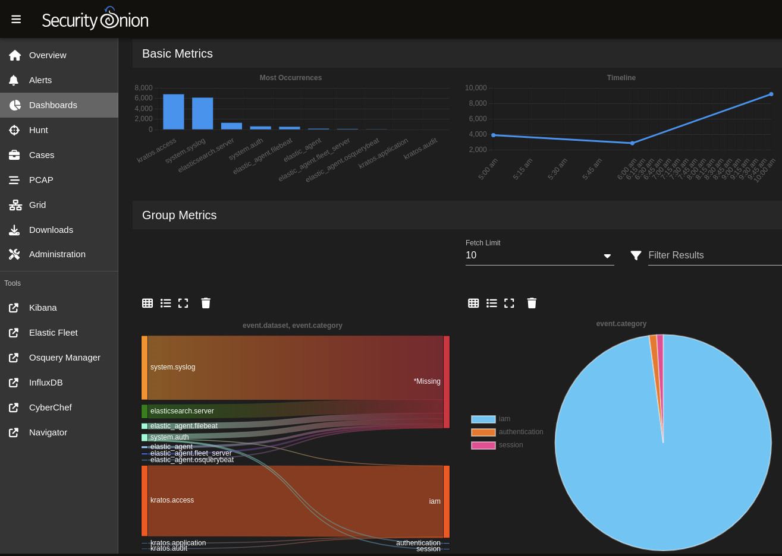782x556 pixels.
Task: Open the hamburger navigation menu
Action: pyautogui.click(x=16, y=20)
